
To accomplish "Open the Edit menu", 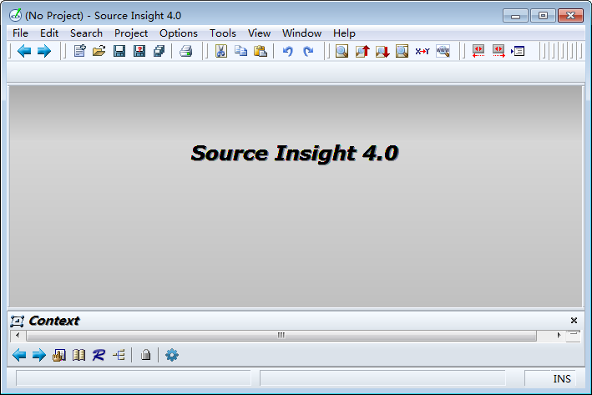I will click(49, 33).
